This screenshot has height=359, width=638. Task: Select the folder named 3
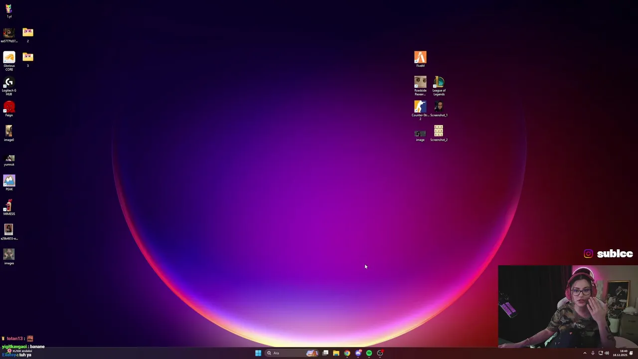pos(28,59)
